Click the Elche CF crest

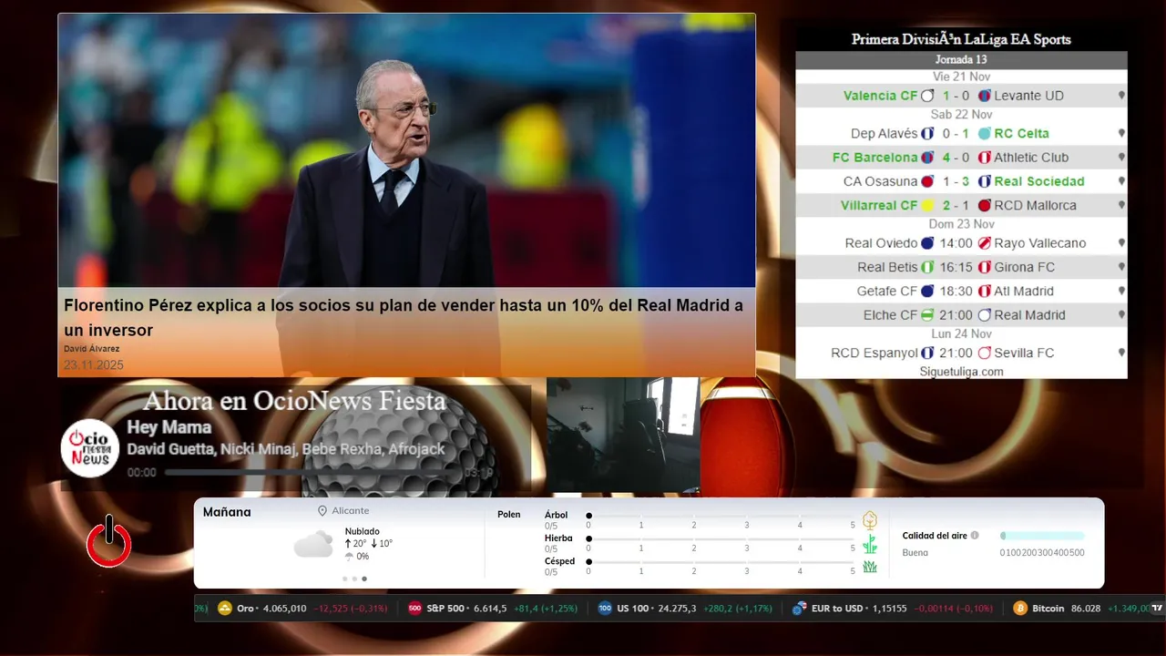[927, 315]
